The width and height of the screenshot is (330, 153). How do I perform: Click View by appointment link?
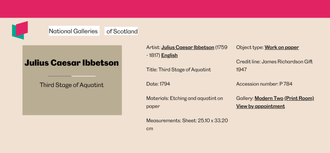[260, 106]
